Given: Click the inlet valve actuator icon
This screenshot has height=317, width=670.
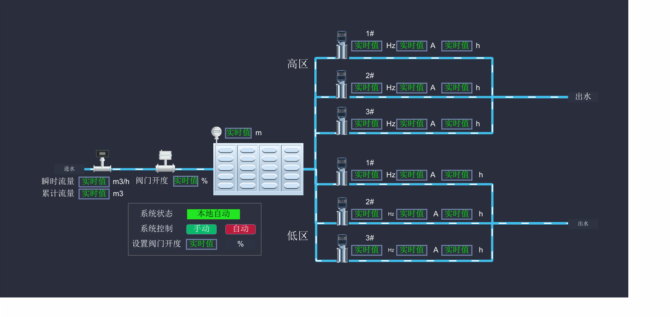Looking at the screenshot, I should pyautogui.click(x=165, y=161).
